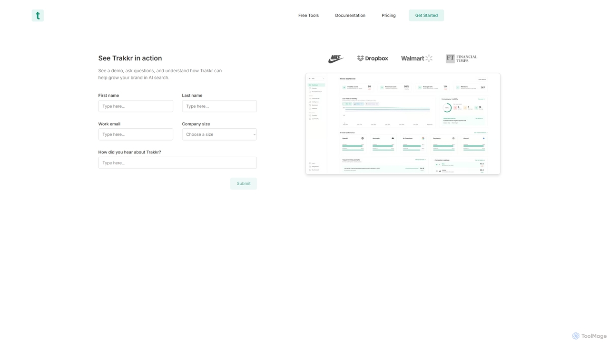
Task: Click the "Company size" label
Action: click(196, 124)
